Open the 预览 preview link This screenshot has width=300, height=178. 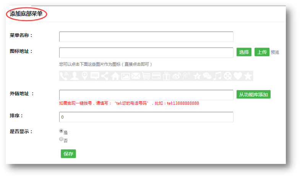tap(275, 52)
